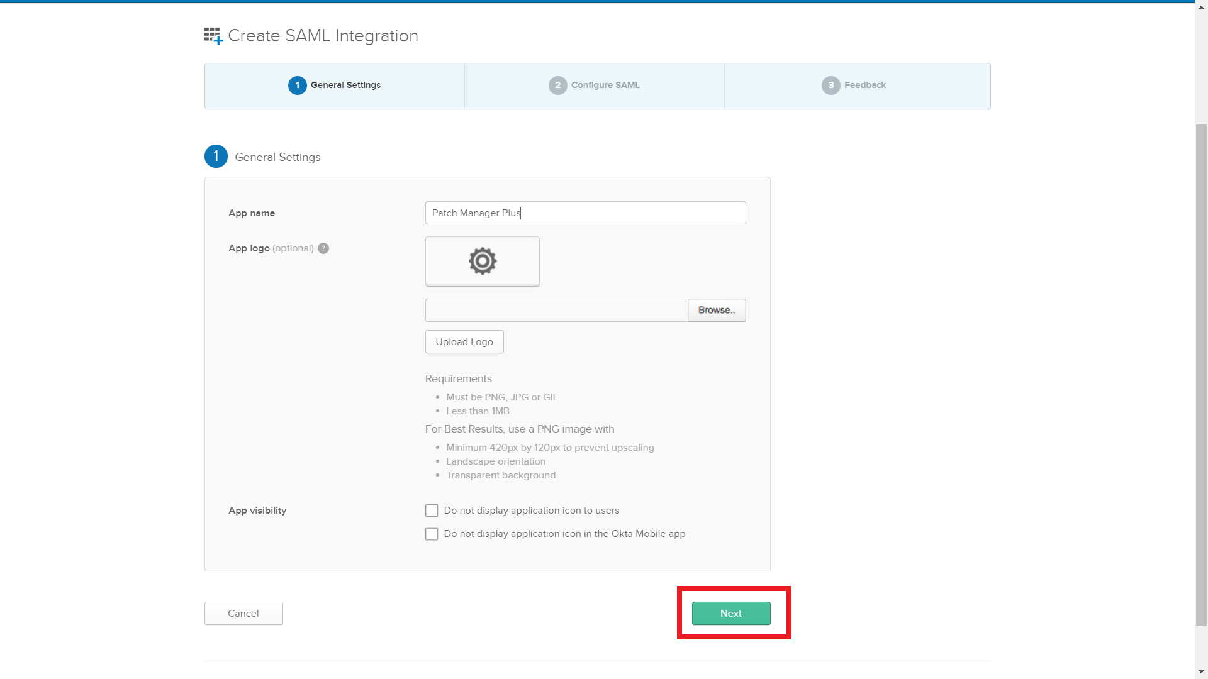Click into the App name field
1208x679 pixels.
(x=586, y=213)
